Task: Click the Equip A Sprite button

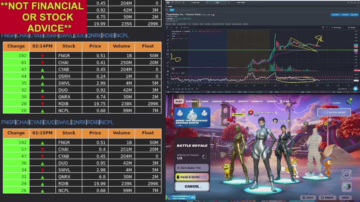Action: coord(192,177)
